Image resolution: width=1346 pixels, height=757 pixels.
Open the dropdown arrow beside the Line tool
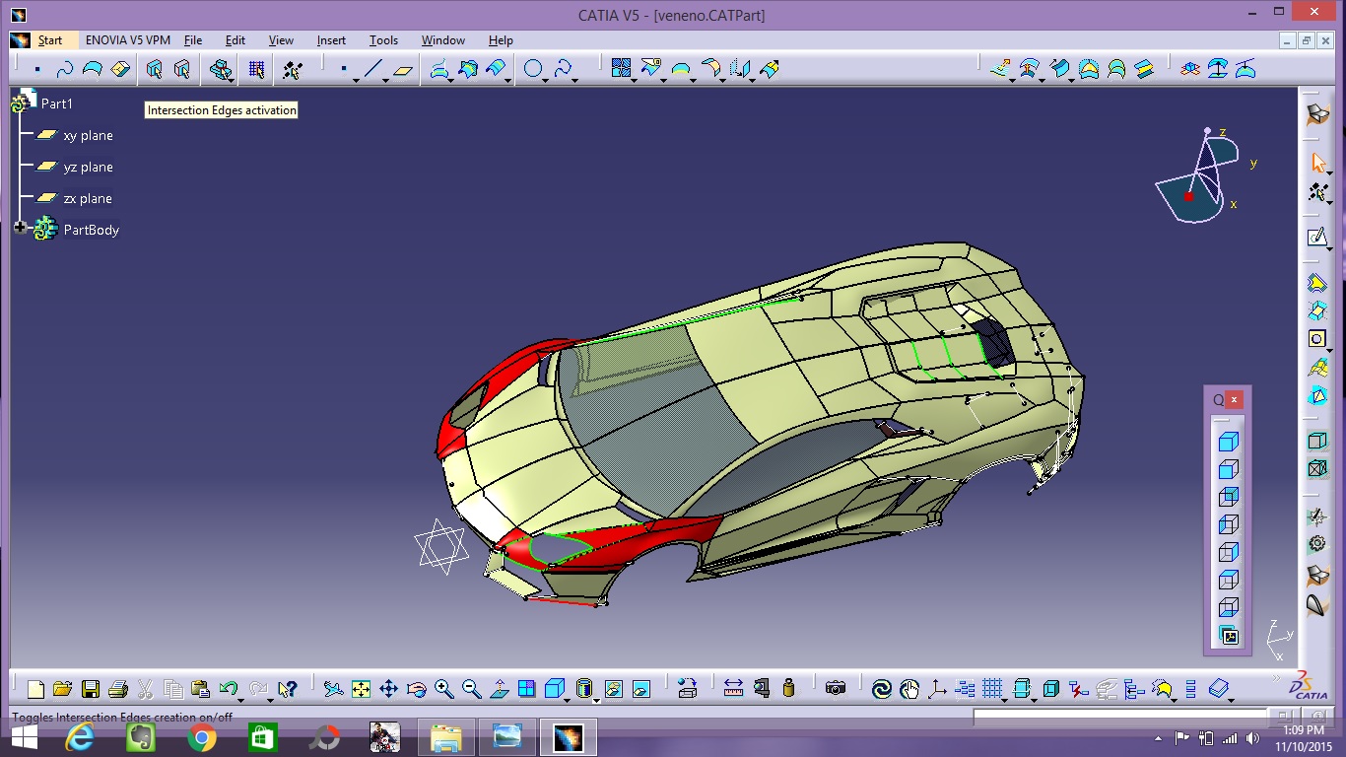[386, 80]
